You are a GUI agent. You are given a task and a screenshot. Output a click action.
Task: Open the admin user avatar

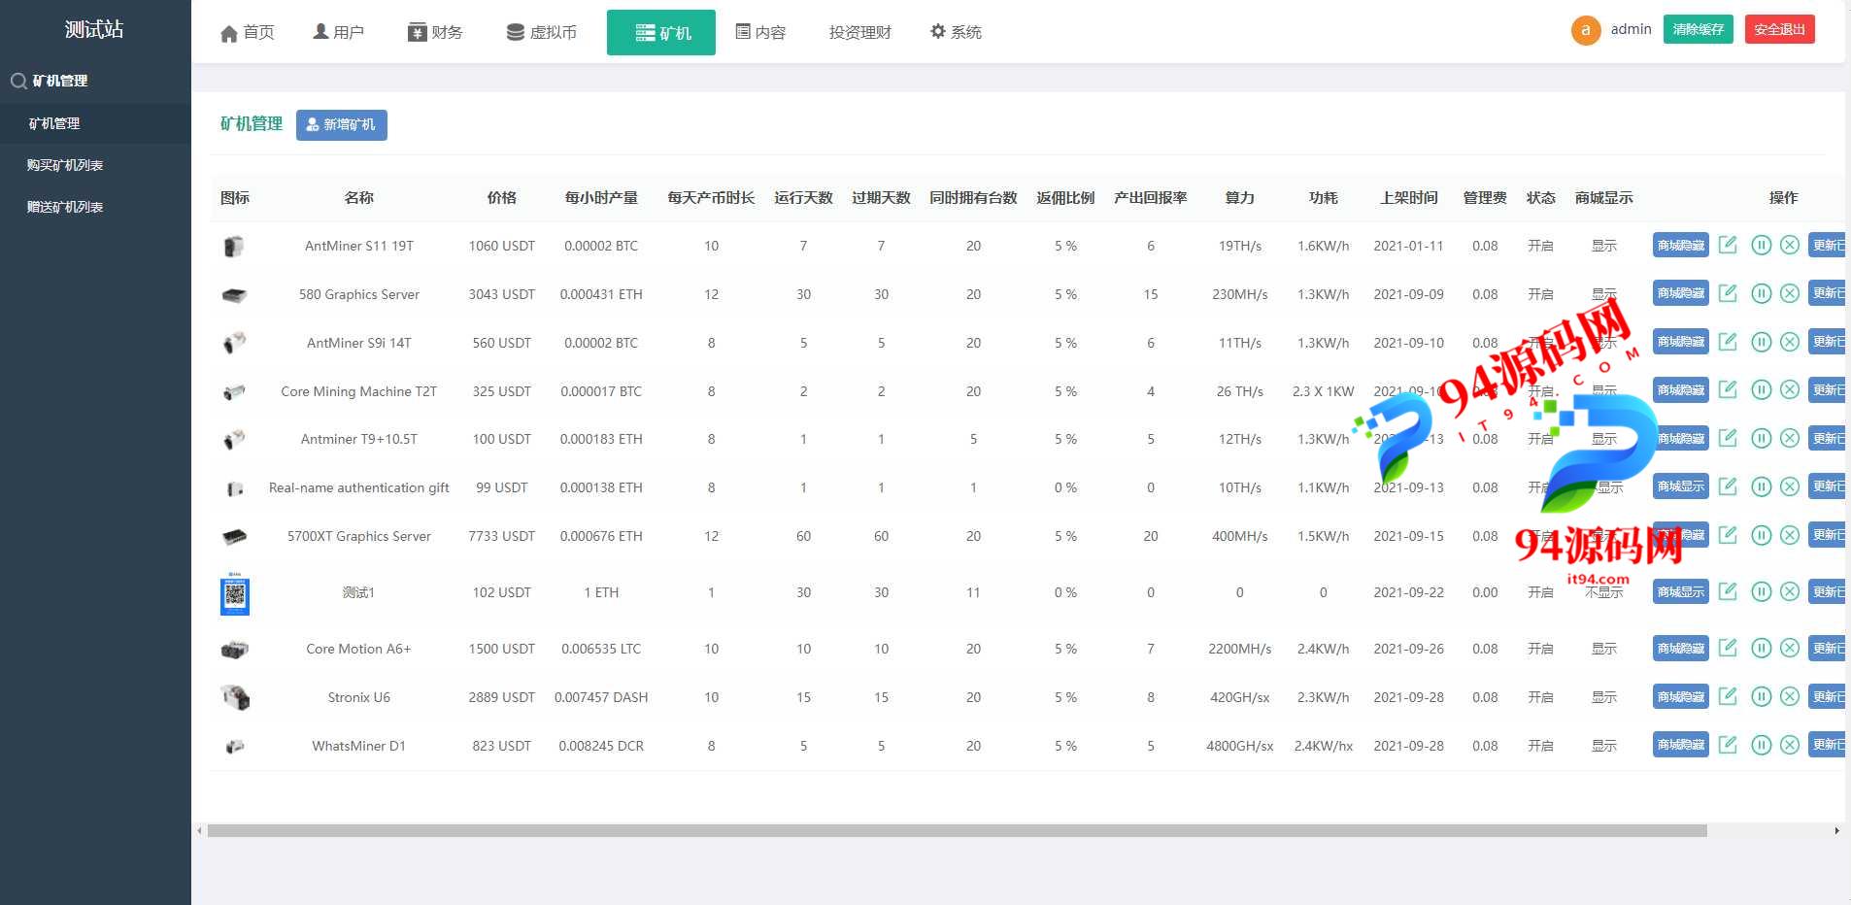[1586, 30]
